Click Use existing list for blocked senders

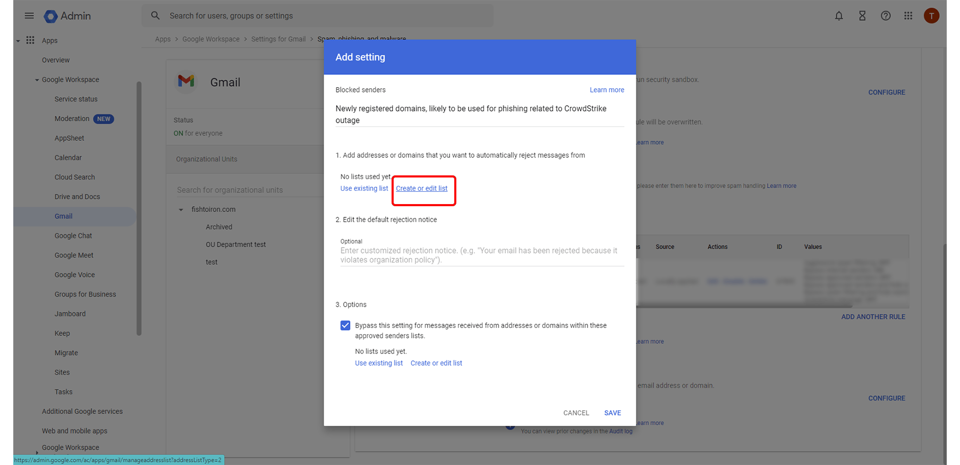[364, 189]
